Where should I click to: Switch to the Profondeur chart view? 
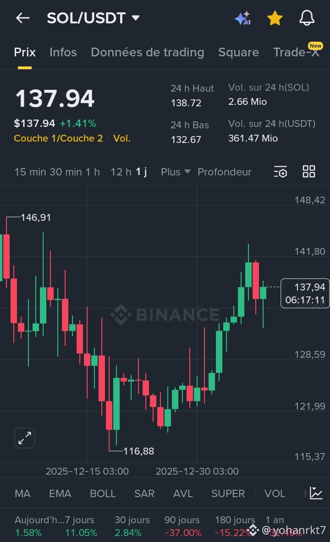coord(224,172)
